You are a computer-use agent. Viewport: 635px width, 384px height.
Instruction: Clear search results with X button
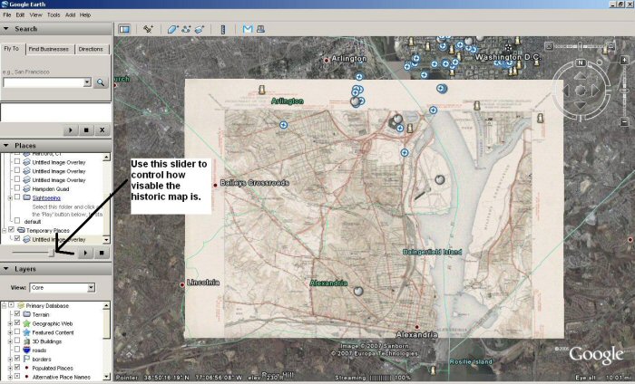[x=102, y=130]
